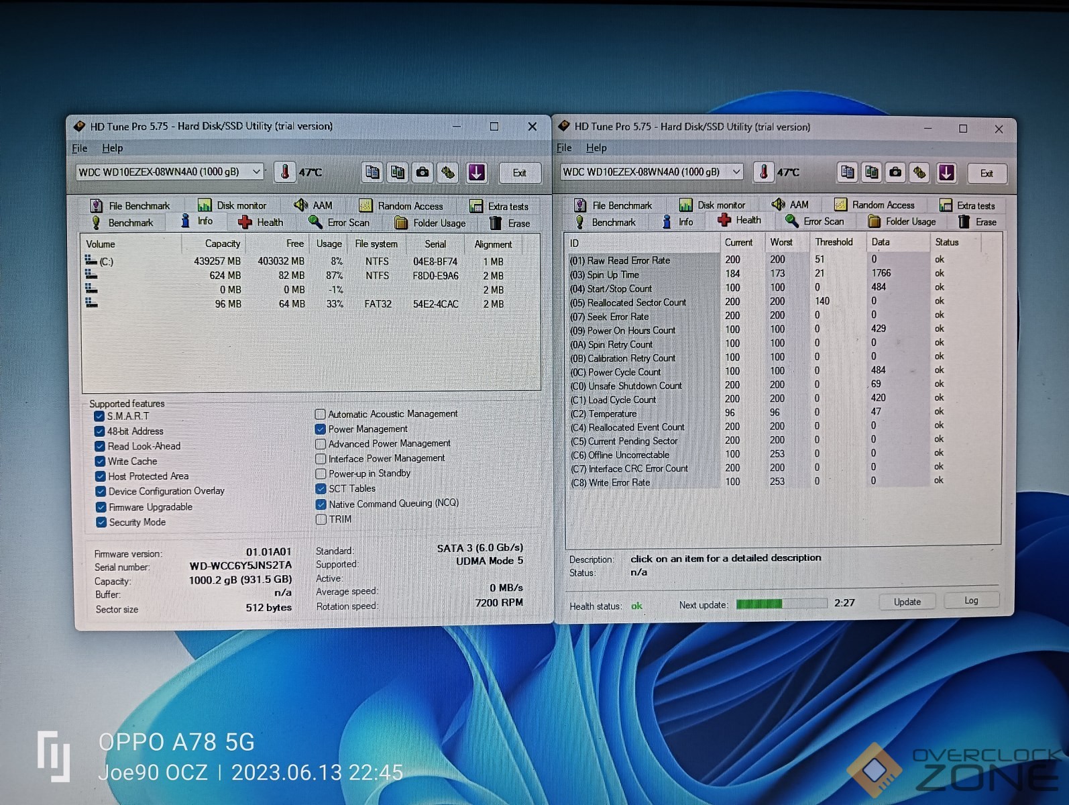
Task: Click the copy screenshot icon in right window toolbar
Action: pyautogui.click(x=872, y=172)
